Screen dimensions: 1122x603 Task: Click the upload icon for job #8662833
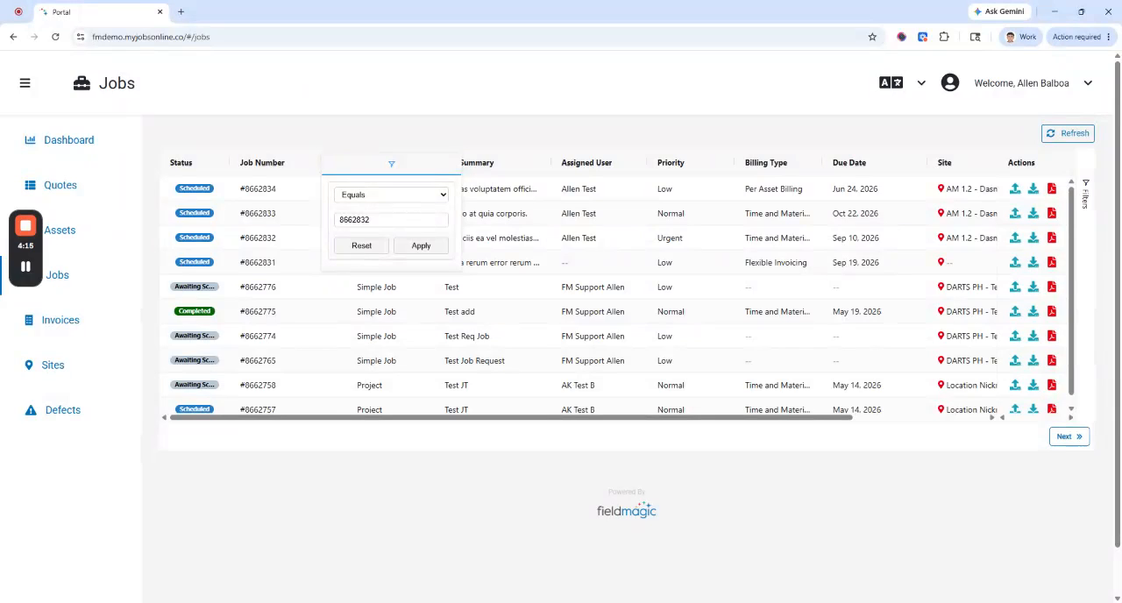(x=1015, y=213)
